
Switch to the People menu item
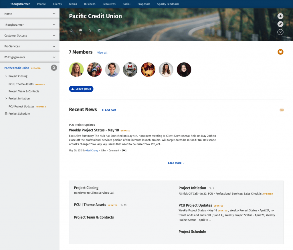(41, 4)
